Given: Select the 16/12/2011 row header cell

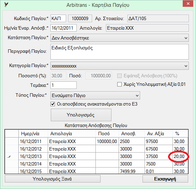Looking at the screenshot, I should pos(12,141).
